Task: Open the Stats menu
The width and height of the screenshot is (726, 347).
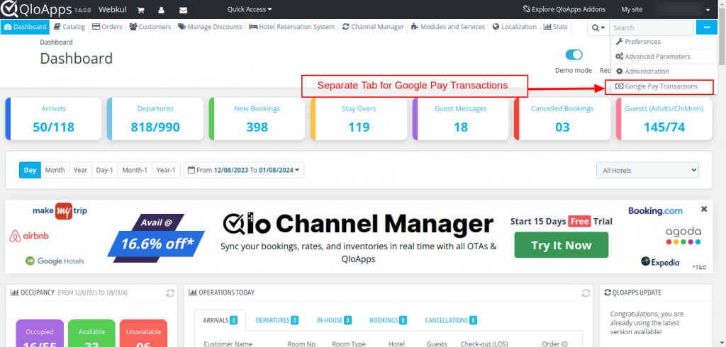Action: [x=556, y=27]
